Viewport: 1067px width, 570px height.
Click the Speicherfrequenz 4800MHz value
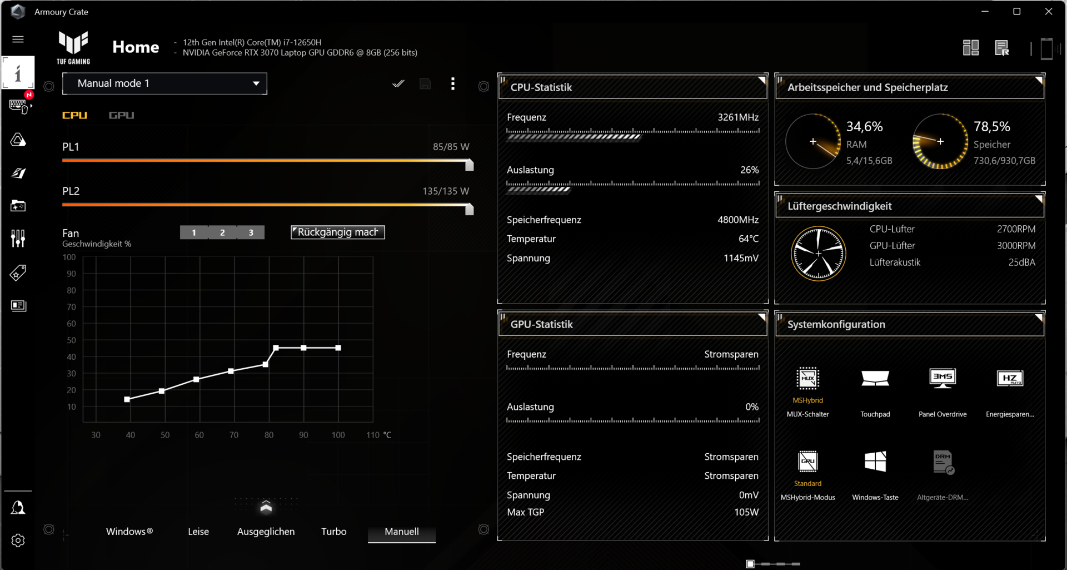pos(738,220)
